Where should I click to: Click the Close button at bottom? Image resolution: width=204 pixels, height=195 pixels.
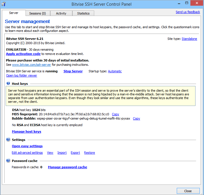pos(188,191)
